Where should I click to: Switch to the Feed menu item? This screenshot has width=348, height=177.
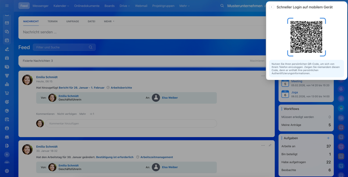24,6
